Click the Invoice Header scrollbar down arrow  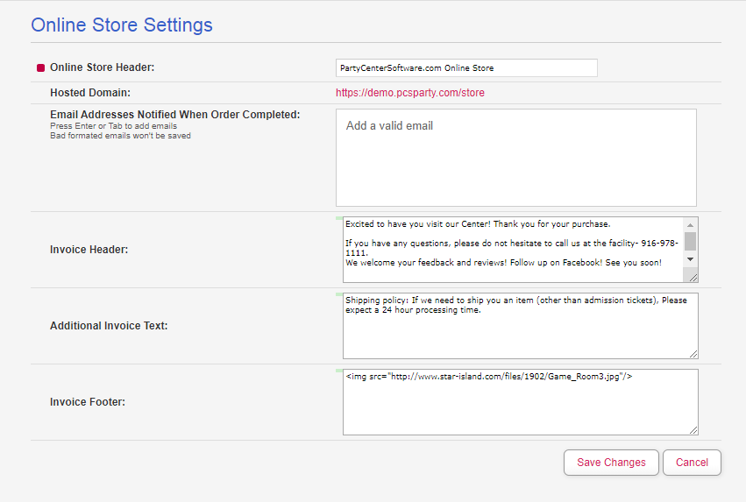690,259
